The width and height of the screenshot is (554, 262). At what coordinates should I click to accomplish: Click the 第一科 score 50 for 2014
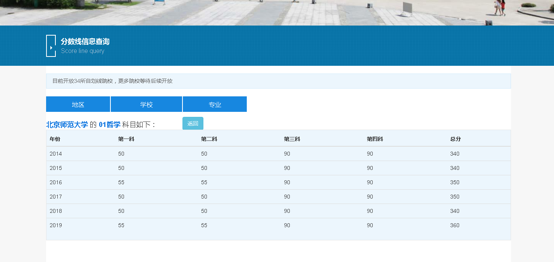[x=121, y=154]
